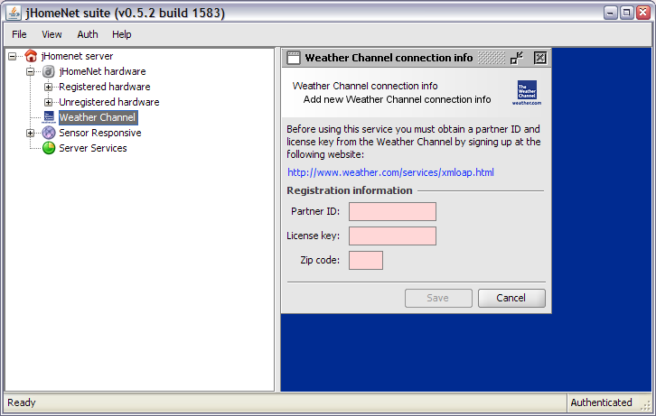The image size is (656, 416).
Task: Collapse the jHomeNet hardware node
Action: click(x=30, y=71)
